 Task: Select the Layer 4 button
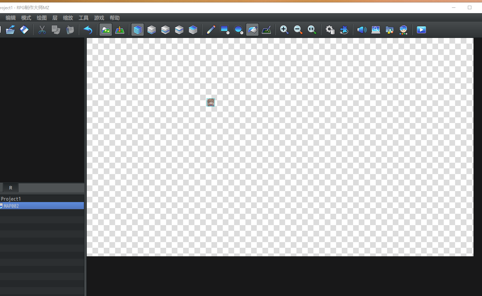pyautogui.click(x=193, y=30)
